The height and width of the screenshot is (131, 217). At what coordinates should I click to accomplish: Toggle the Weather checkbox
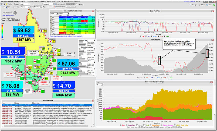click(5, 4)
